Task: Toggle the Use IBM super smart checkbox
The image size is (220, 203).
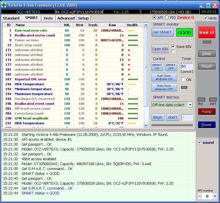Action: [x=191, y=40]
